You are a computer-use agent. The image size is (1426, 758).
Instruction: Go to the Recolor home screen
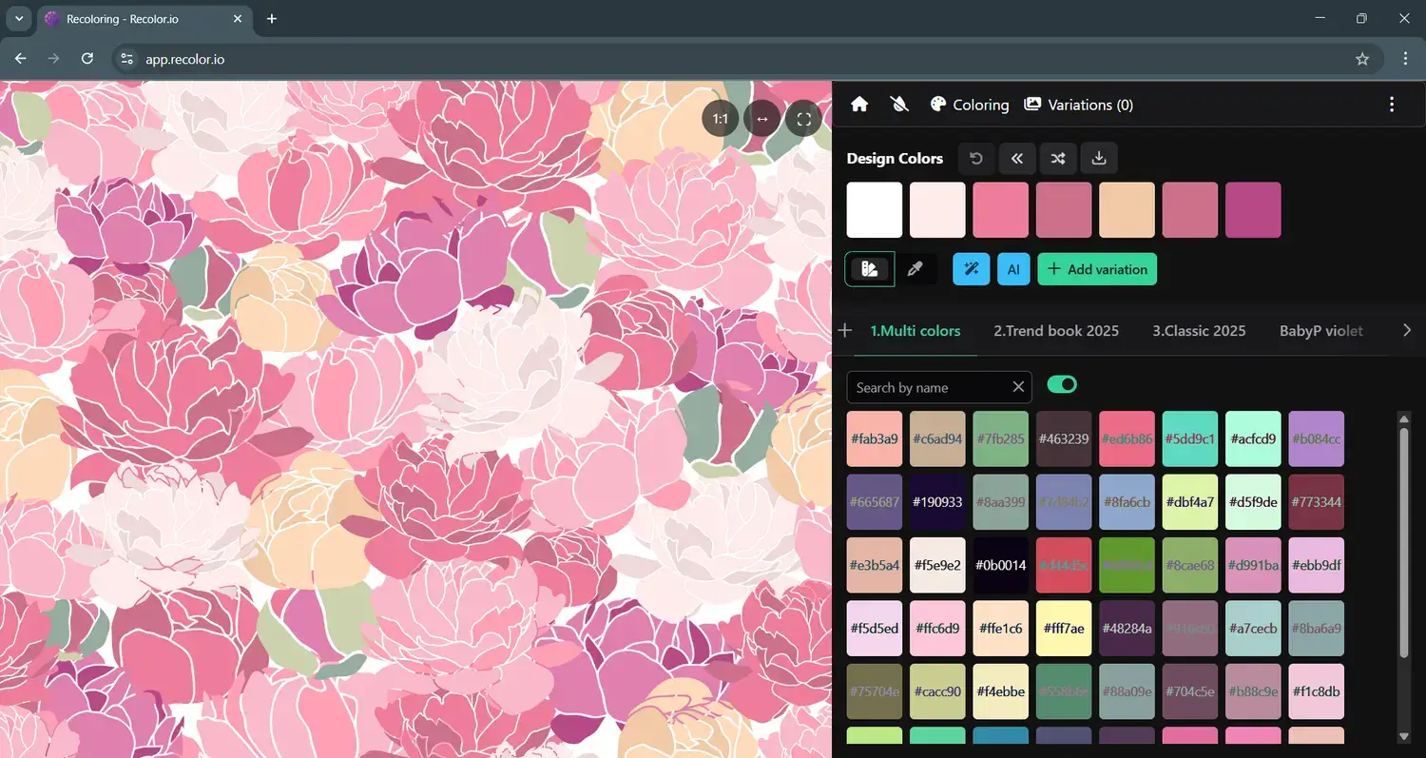coord(858,105)
